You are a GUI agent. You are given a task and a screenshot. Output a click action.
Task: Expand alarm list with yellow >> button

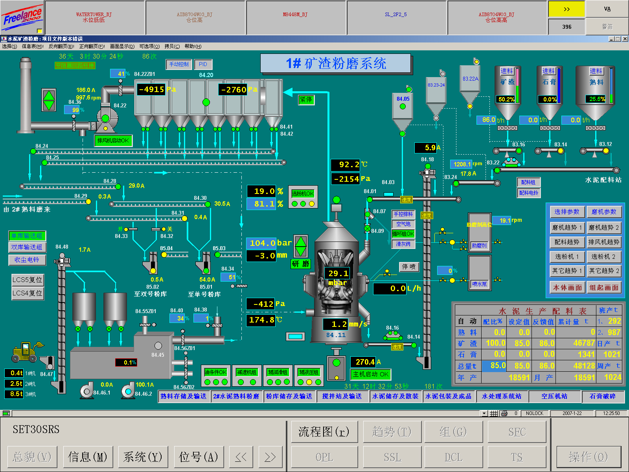pos(566,9)
